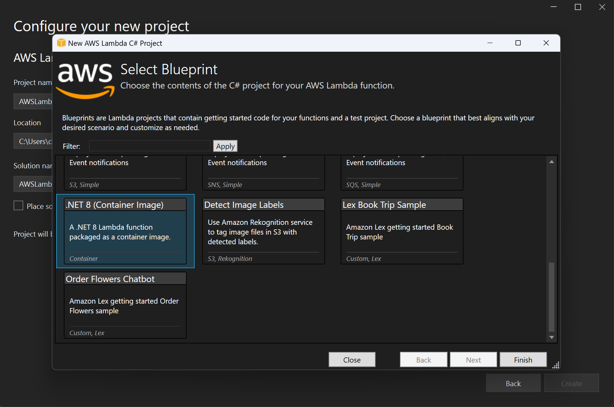
Task: Select the .NET 8 (Container Image) blueprint
Action: tap(125, 231)
